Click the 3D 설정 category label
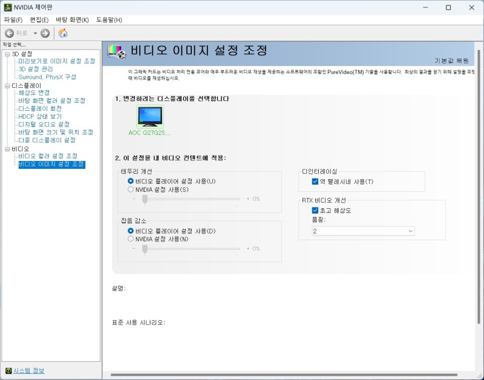484x380 pixels. pyautogui.click(x=22, y=54)
